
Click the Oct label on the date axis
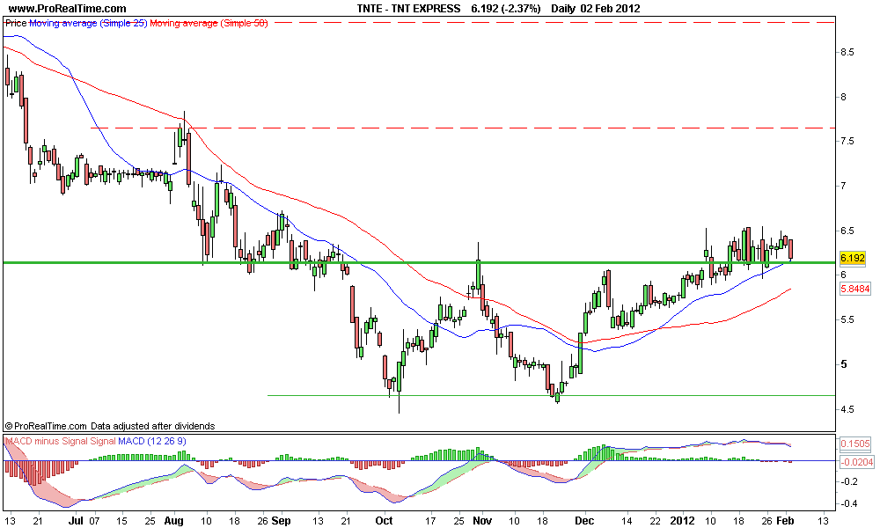tap(384, 520)
